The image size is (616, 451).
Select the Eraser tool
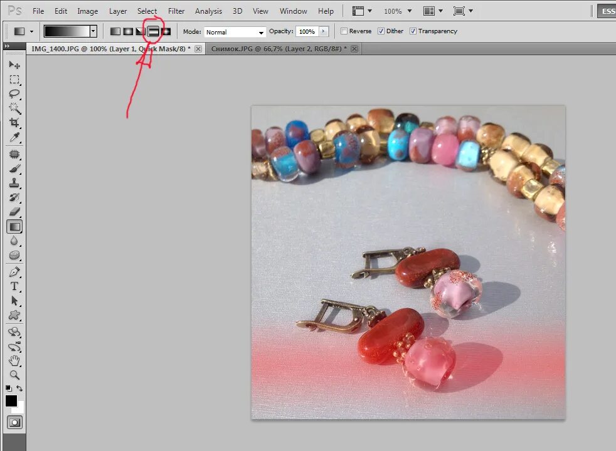pyautogui.click(x=14, y=212)
